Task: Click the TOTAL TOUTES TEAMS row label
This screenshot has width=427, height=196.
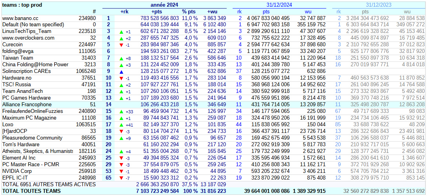Action: click(x=31, y=191)
